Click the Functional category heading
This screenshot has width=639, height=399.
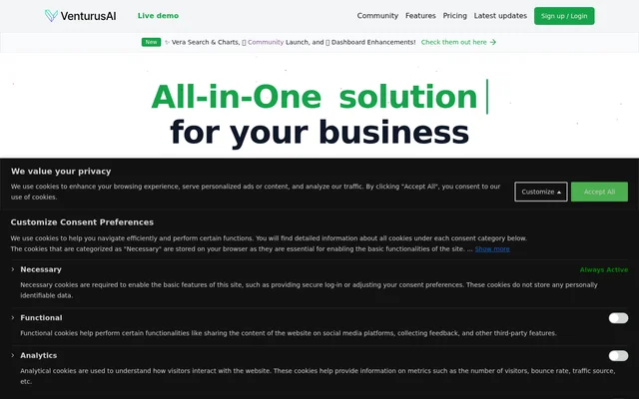pos(41,317)
